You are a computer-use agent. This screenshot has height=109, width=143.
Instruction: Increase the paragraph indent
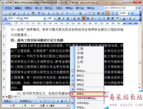[x=112, y=18]
